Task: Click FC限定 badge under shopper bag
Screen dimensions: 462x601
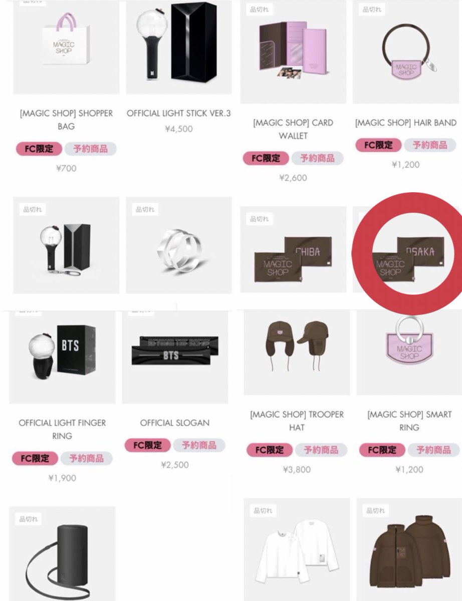Action: click(39, 149)
